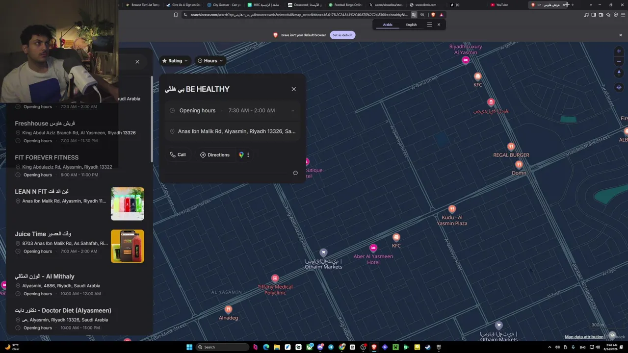Click REGAL BURGER map pin
Image resolution: width=628 pixels, height=353 pixels.
[x=511, y=147]
